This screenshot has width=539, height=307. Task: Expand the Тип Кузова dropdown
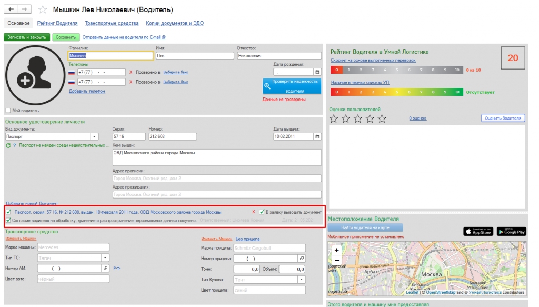click(x=302, y=280)
